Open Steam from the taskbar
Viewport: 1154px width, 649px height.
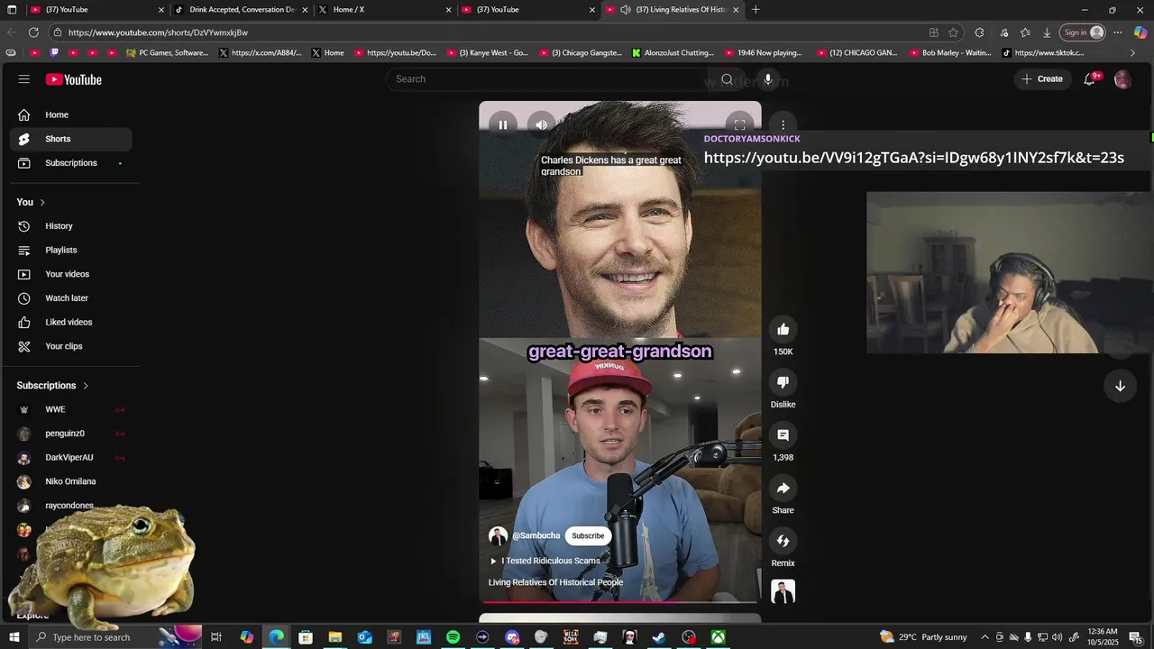pos(659,637)
